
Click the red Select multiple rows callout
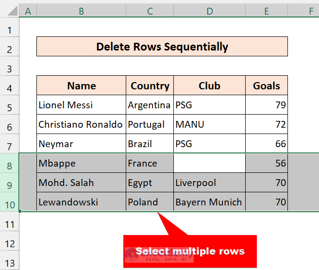click(190, 251)
